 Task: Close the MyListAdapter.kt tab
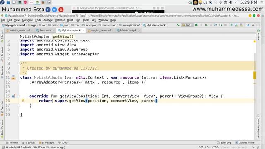click(84, 30)
